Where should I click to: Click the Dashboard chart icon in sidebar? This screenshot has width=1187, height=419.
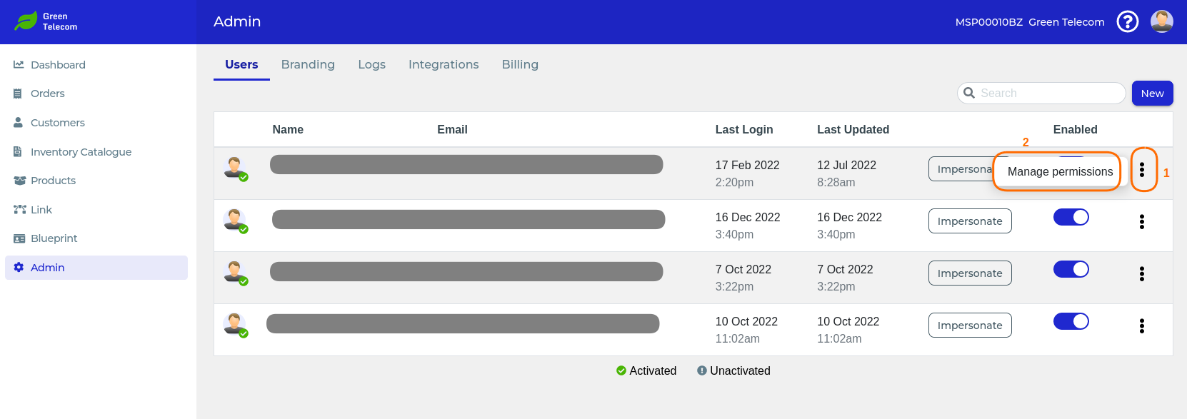pos(19,64)
